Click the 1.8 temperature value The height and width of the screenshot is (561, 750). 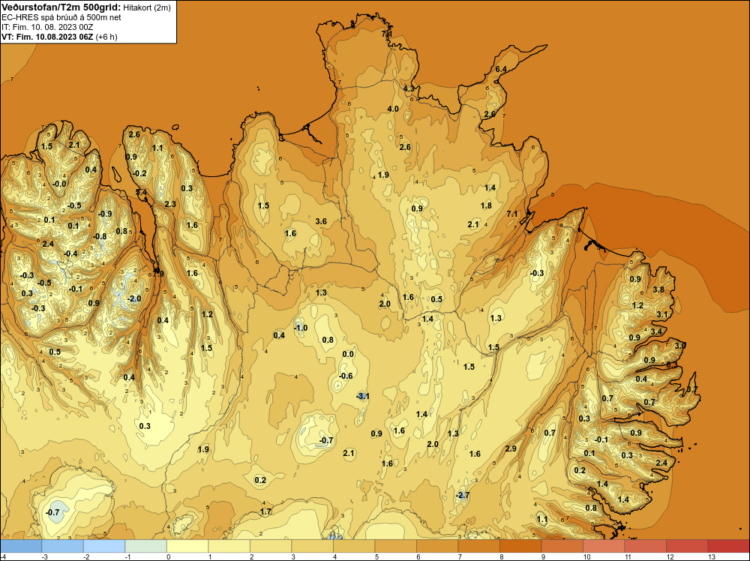click(486, 205)
